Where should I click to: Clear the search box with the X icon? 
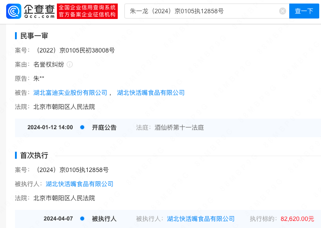[x=283, y=11]
